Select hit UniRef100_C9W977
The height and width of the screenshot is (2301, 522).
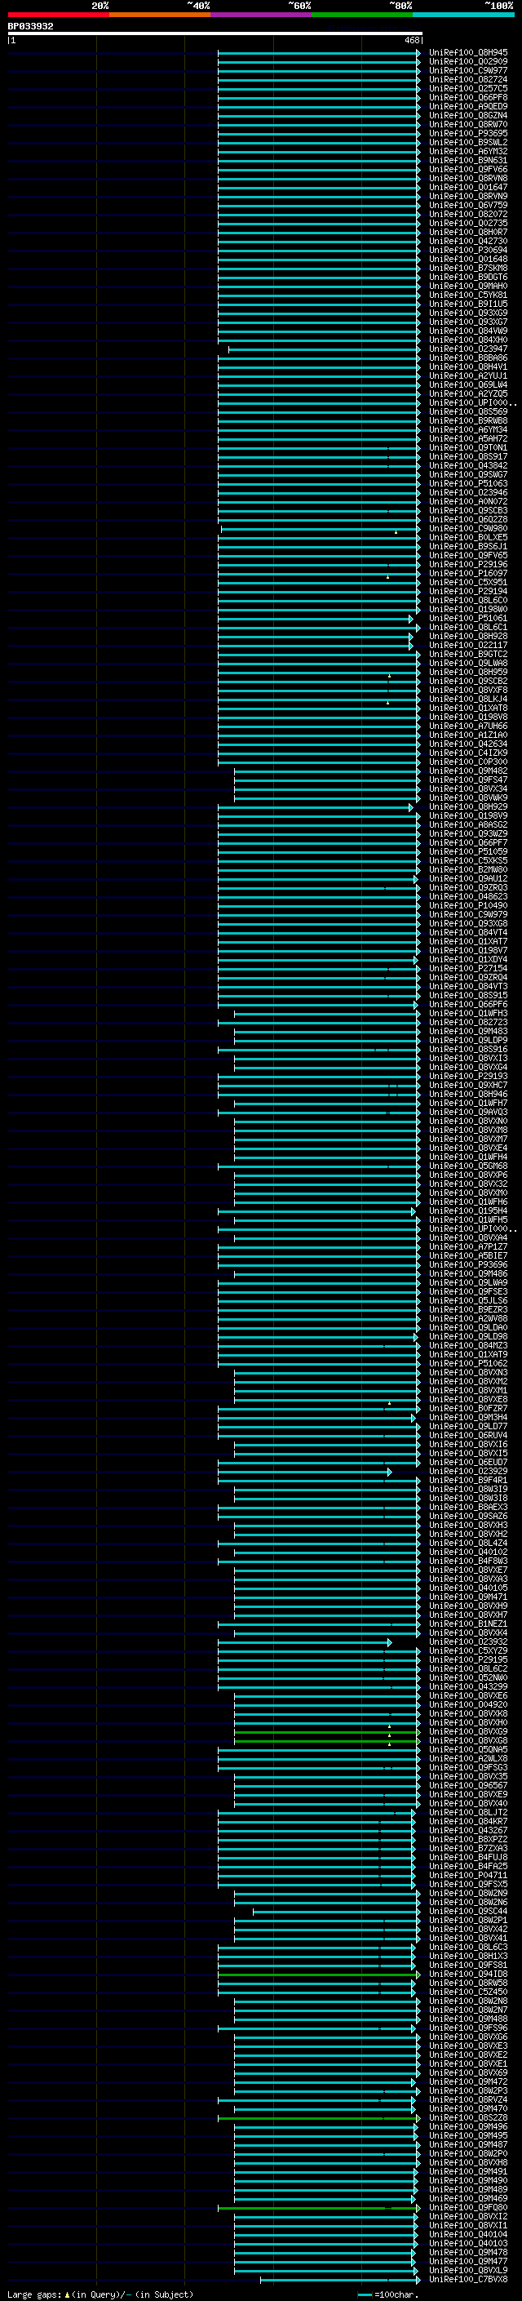pos(468,70)
